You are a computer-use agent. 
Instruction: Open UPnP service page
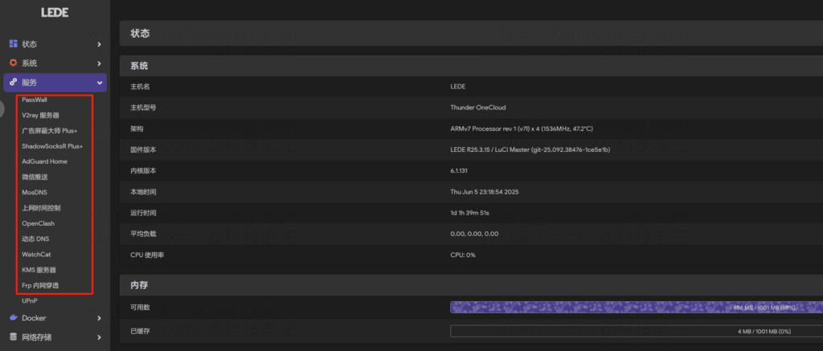(30, 301)
